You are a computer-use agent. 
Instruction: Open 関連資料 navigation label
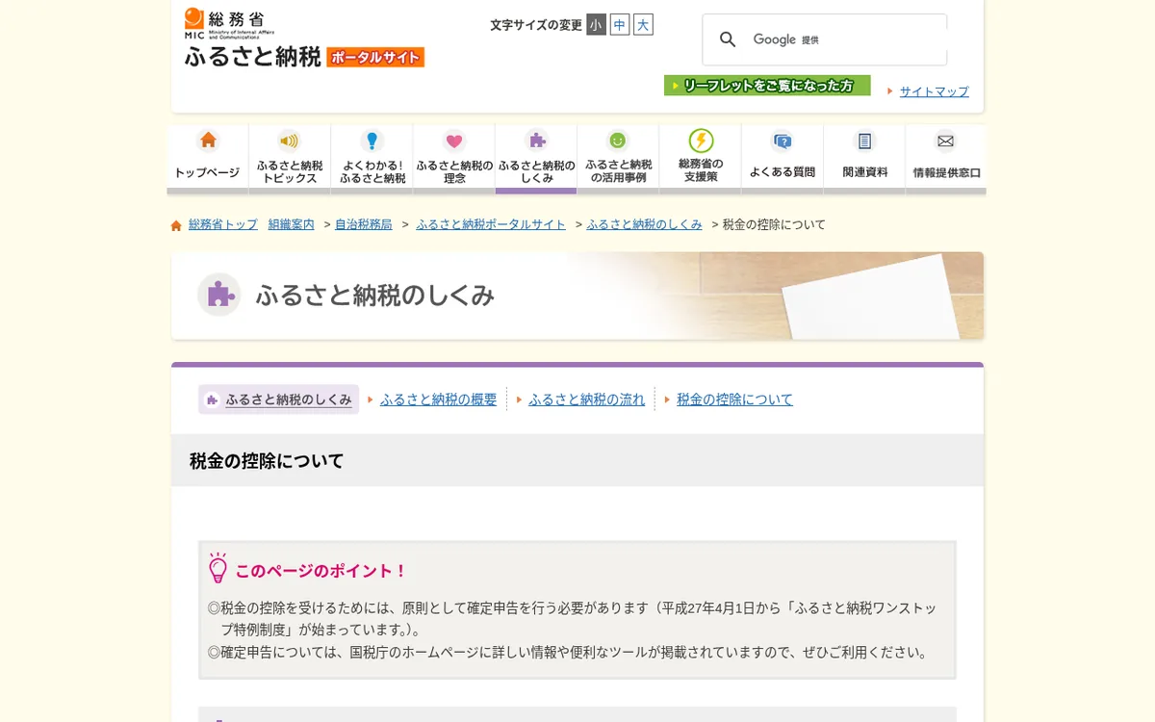865,172
